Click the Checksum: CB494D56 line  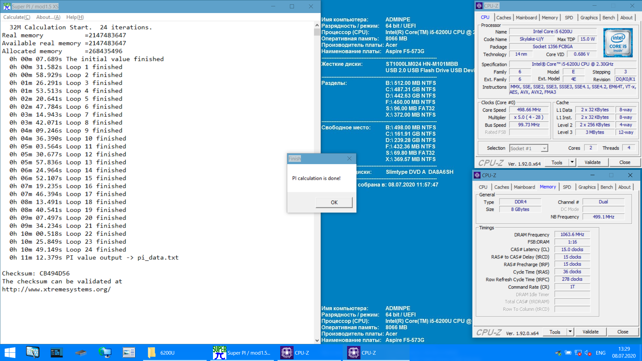[36, 273]
